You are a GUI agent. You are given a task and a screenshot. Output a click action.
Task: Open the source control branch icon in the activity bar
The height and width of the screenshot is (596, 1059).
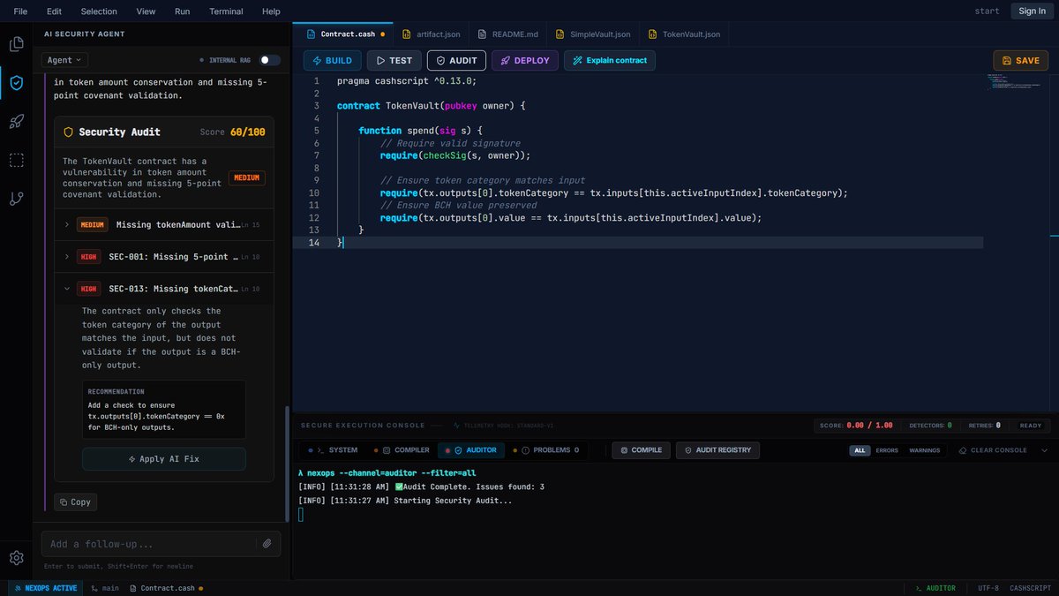(x=16, y=199)
